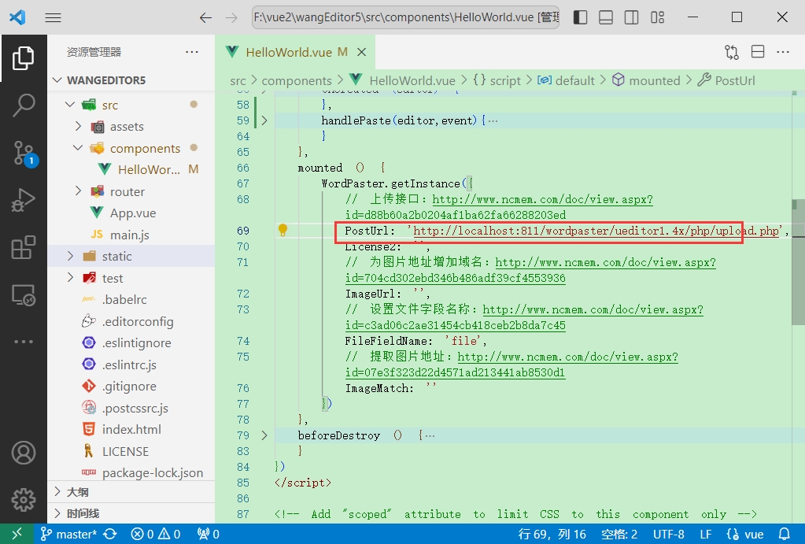
Task: Change the UTF-8 encoding in status bar
Action: [x=668, y=535]
